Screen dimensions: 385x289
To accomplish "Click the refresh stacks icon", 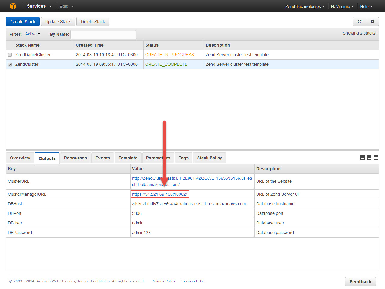I will pyautogui.click(x=359, y=22).
